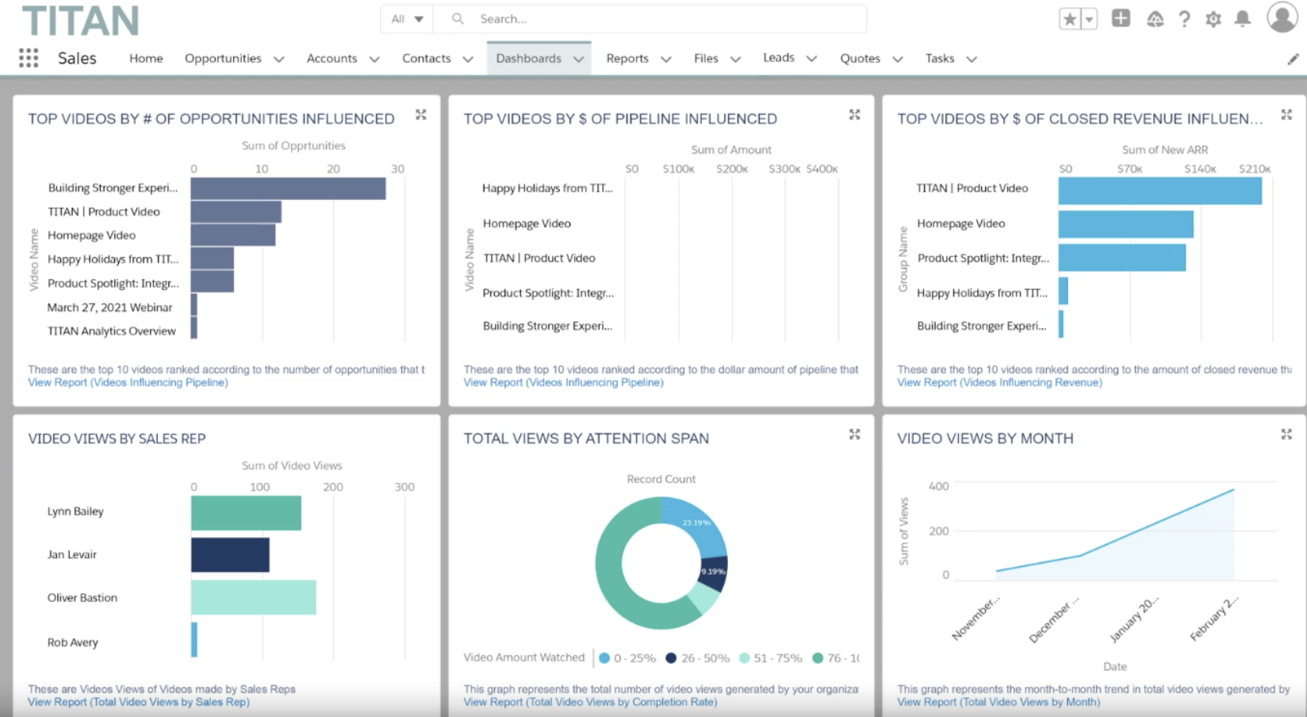Open View Report link under Opportunities Influenced chart
The image size is (1307, 717).
(128, 382)
